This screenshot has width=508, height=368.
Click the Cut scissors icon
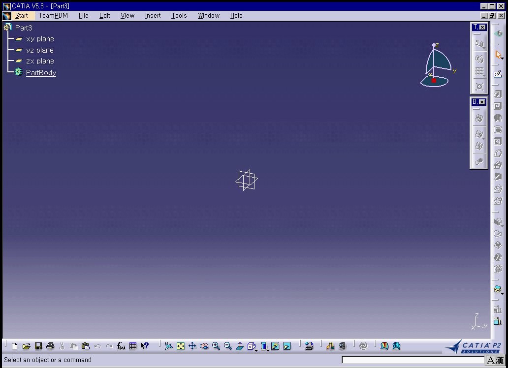click(x=62, y=346)
